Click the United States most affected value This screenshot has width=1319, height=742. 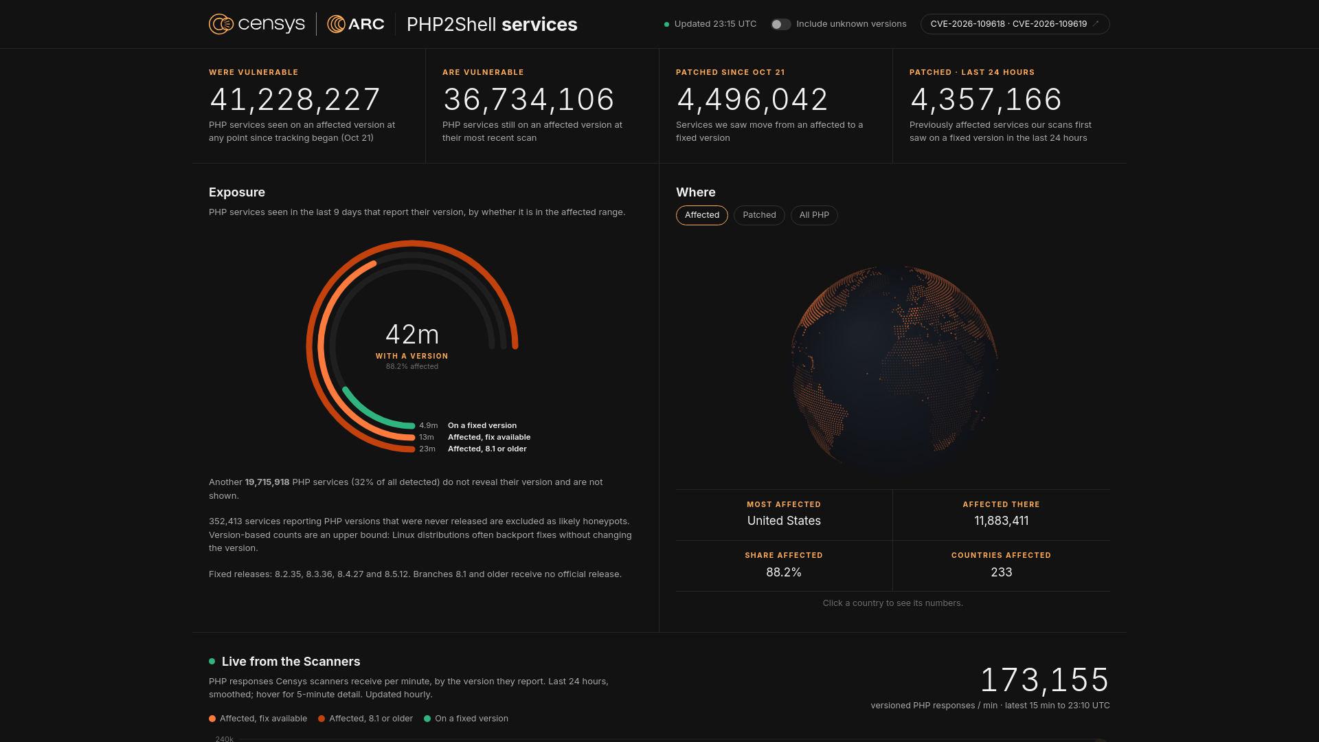784,521
